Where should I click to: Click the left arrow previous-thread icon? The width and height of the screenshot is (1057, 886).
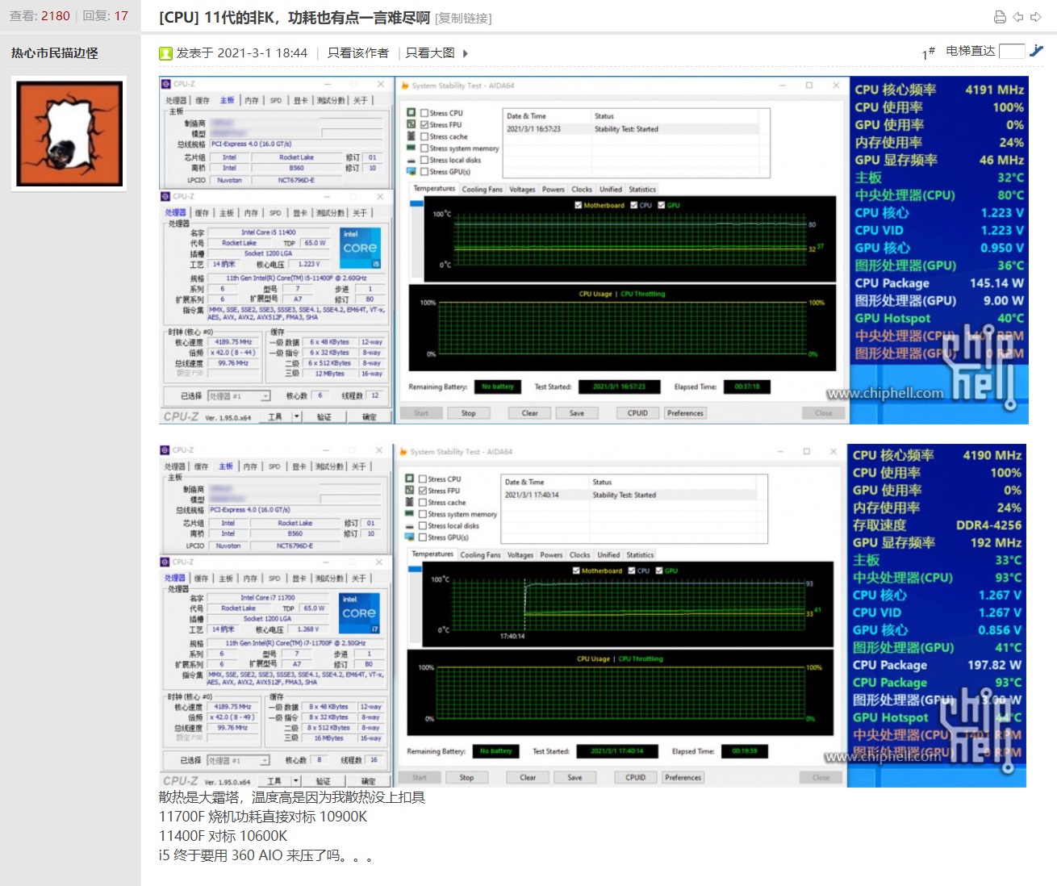click(x=1018, y=17)
